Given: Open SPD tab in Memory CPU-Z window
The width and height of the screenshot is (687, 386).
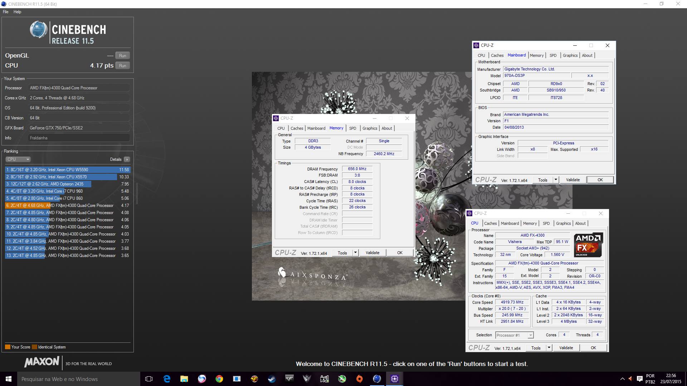Looking at the screenshot, I should point(353,128).
